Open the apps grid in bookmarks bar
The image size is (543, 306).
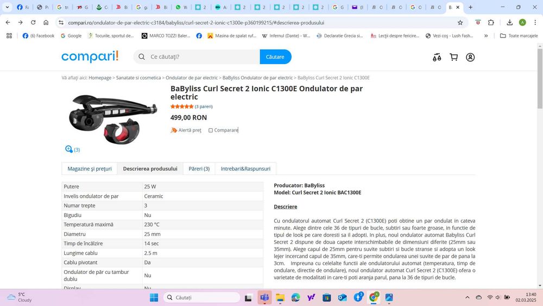[x=9, y=36]
